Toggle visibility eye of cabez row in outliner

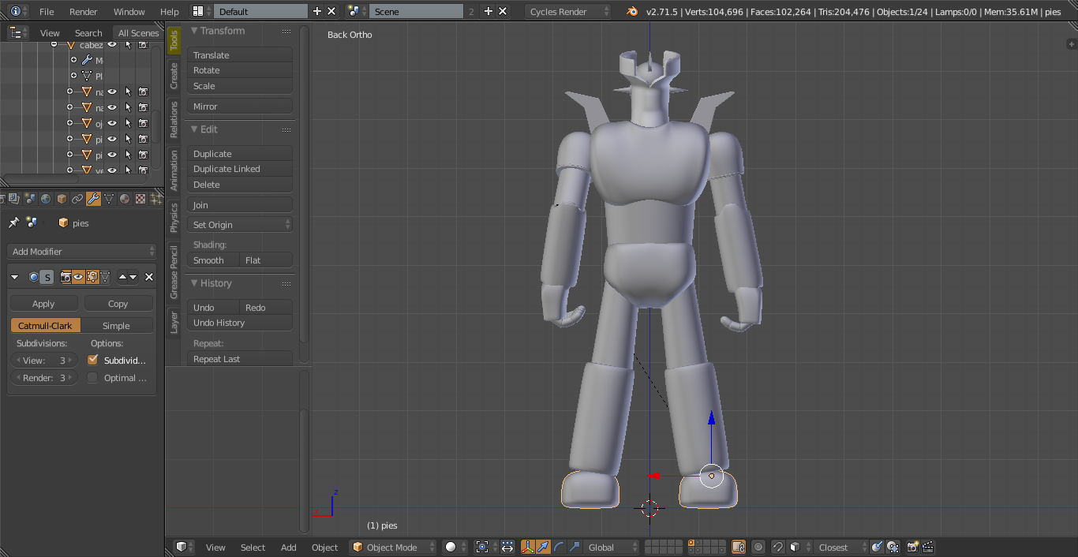(112, 44)
